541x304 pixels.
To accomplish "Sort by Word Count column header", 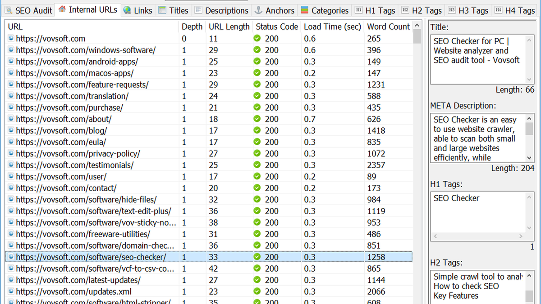I will [388, 27].
